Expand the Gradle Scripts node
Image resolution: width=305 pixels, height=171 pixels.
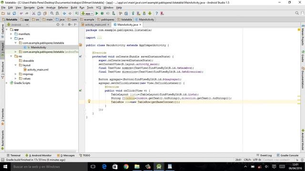click(x=7, y=83)
